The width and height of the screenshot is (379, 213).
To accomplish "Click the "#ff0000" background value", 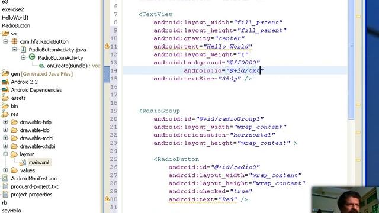I will pyautogui.click(x=243, y=63).
